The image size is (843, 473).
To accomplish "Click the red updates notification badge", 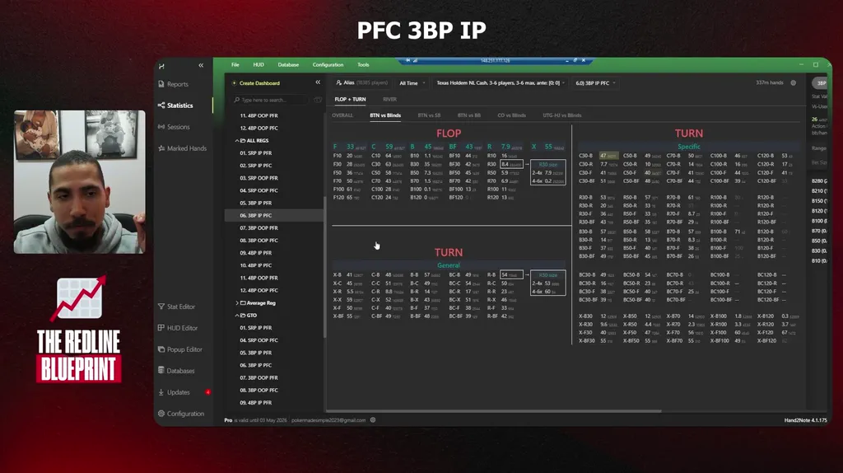I will [x=207, y=392].
